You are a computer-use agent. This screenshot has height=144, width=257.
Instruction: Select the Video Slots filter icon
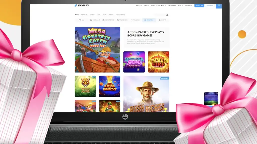pos(91,20)
